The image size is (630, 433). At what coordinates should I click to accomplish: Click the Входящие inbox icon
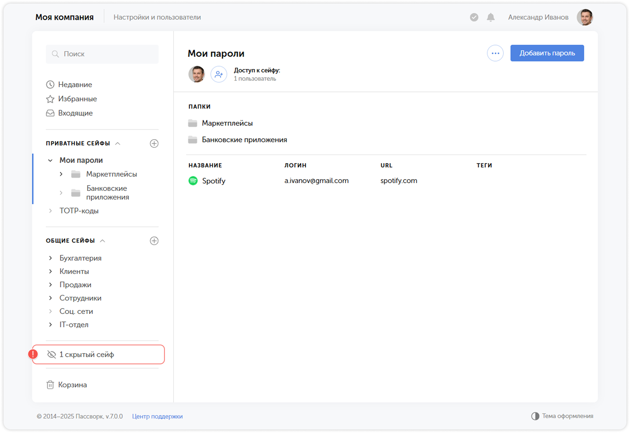tap(50, 113)
